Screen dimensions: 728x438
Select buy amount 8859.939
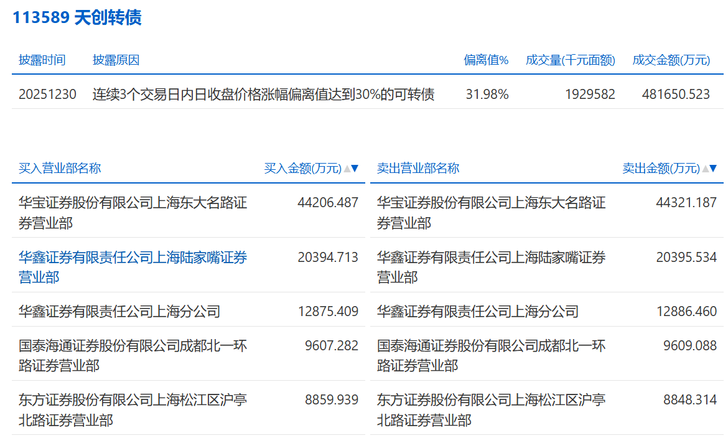pyautogui.click(x=332, y=400)
